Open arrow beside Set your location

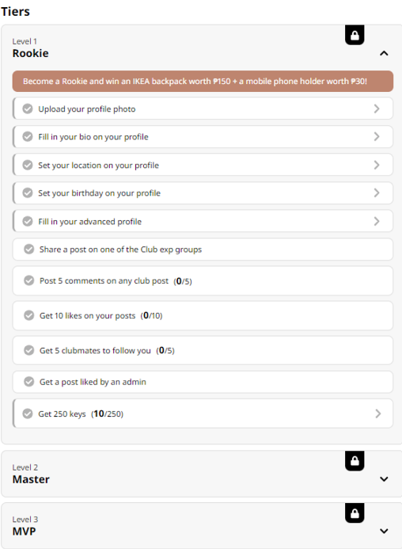click(377, 165)
